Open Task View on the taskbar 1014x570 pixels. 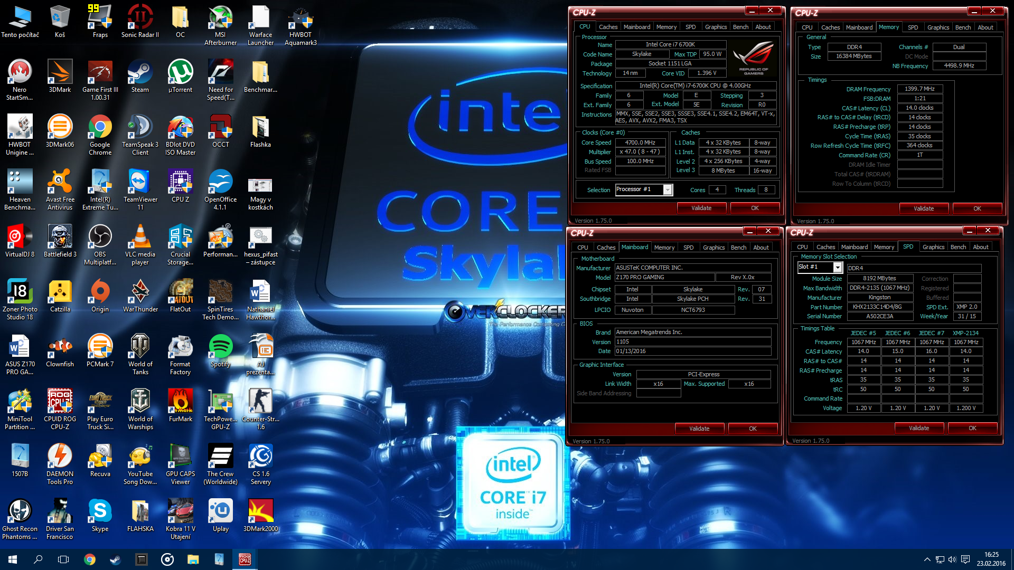(63, 559)
